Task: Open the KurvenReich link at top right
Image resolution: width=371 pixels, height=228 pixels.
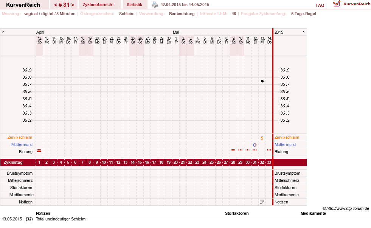Action: tap(357, 4)
